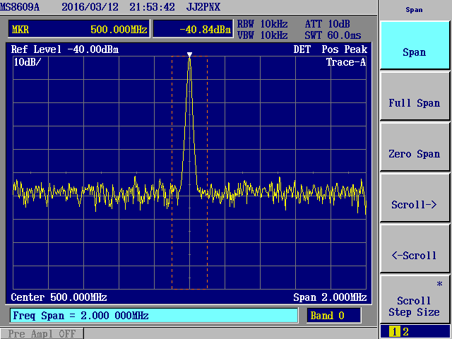This screenshot has height=339, width=452.
Task: Click the Pre Ampl OFF status label
Action: (42, 333)
